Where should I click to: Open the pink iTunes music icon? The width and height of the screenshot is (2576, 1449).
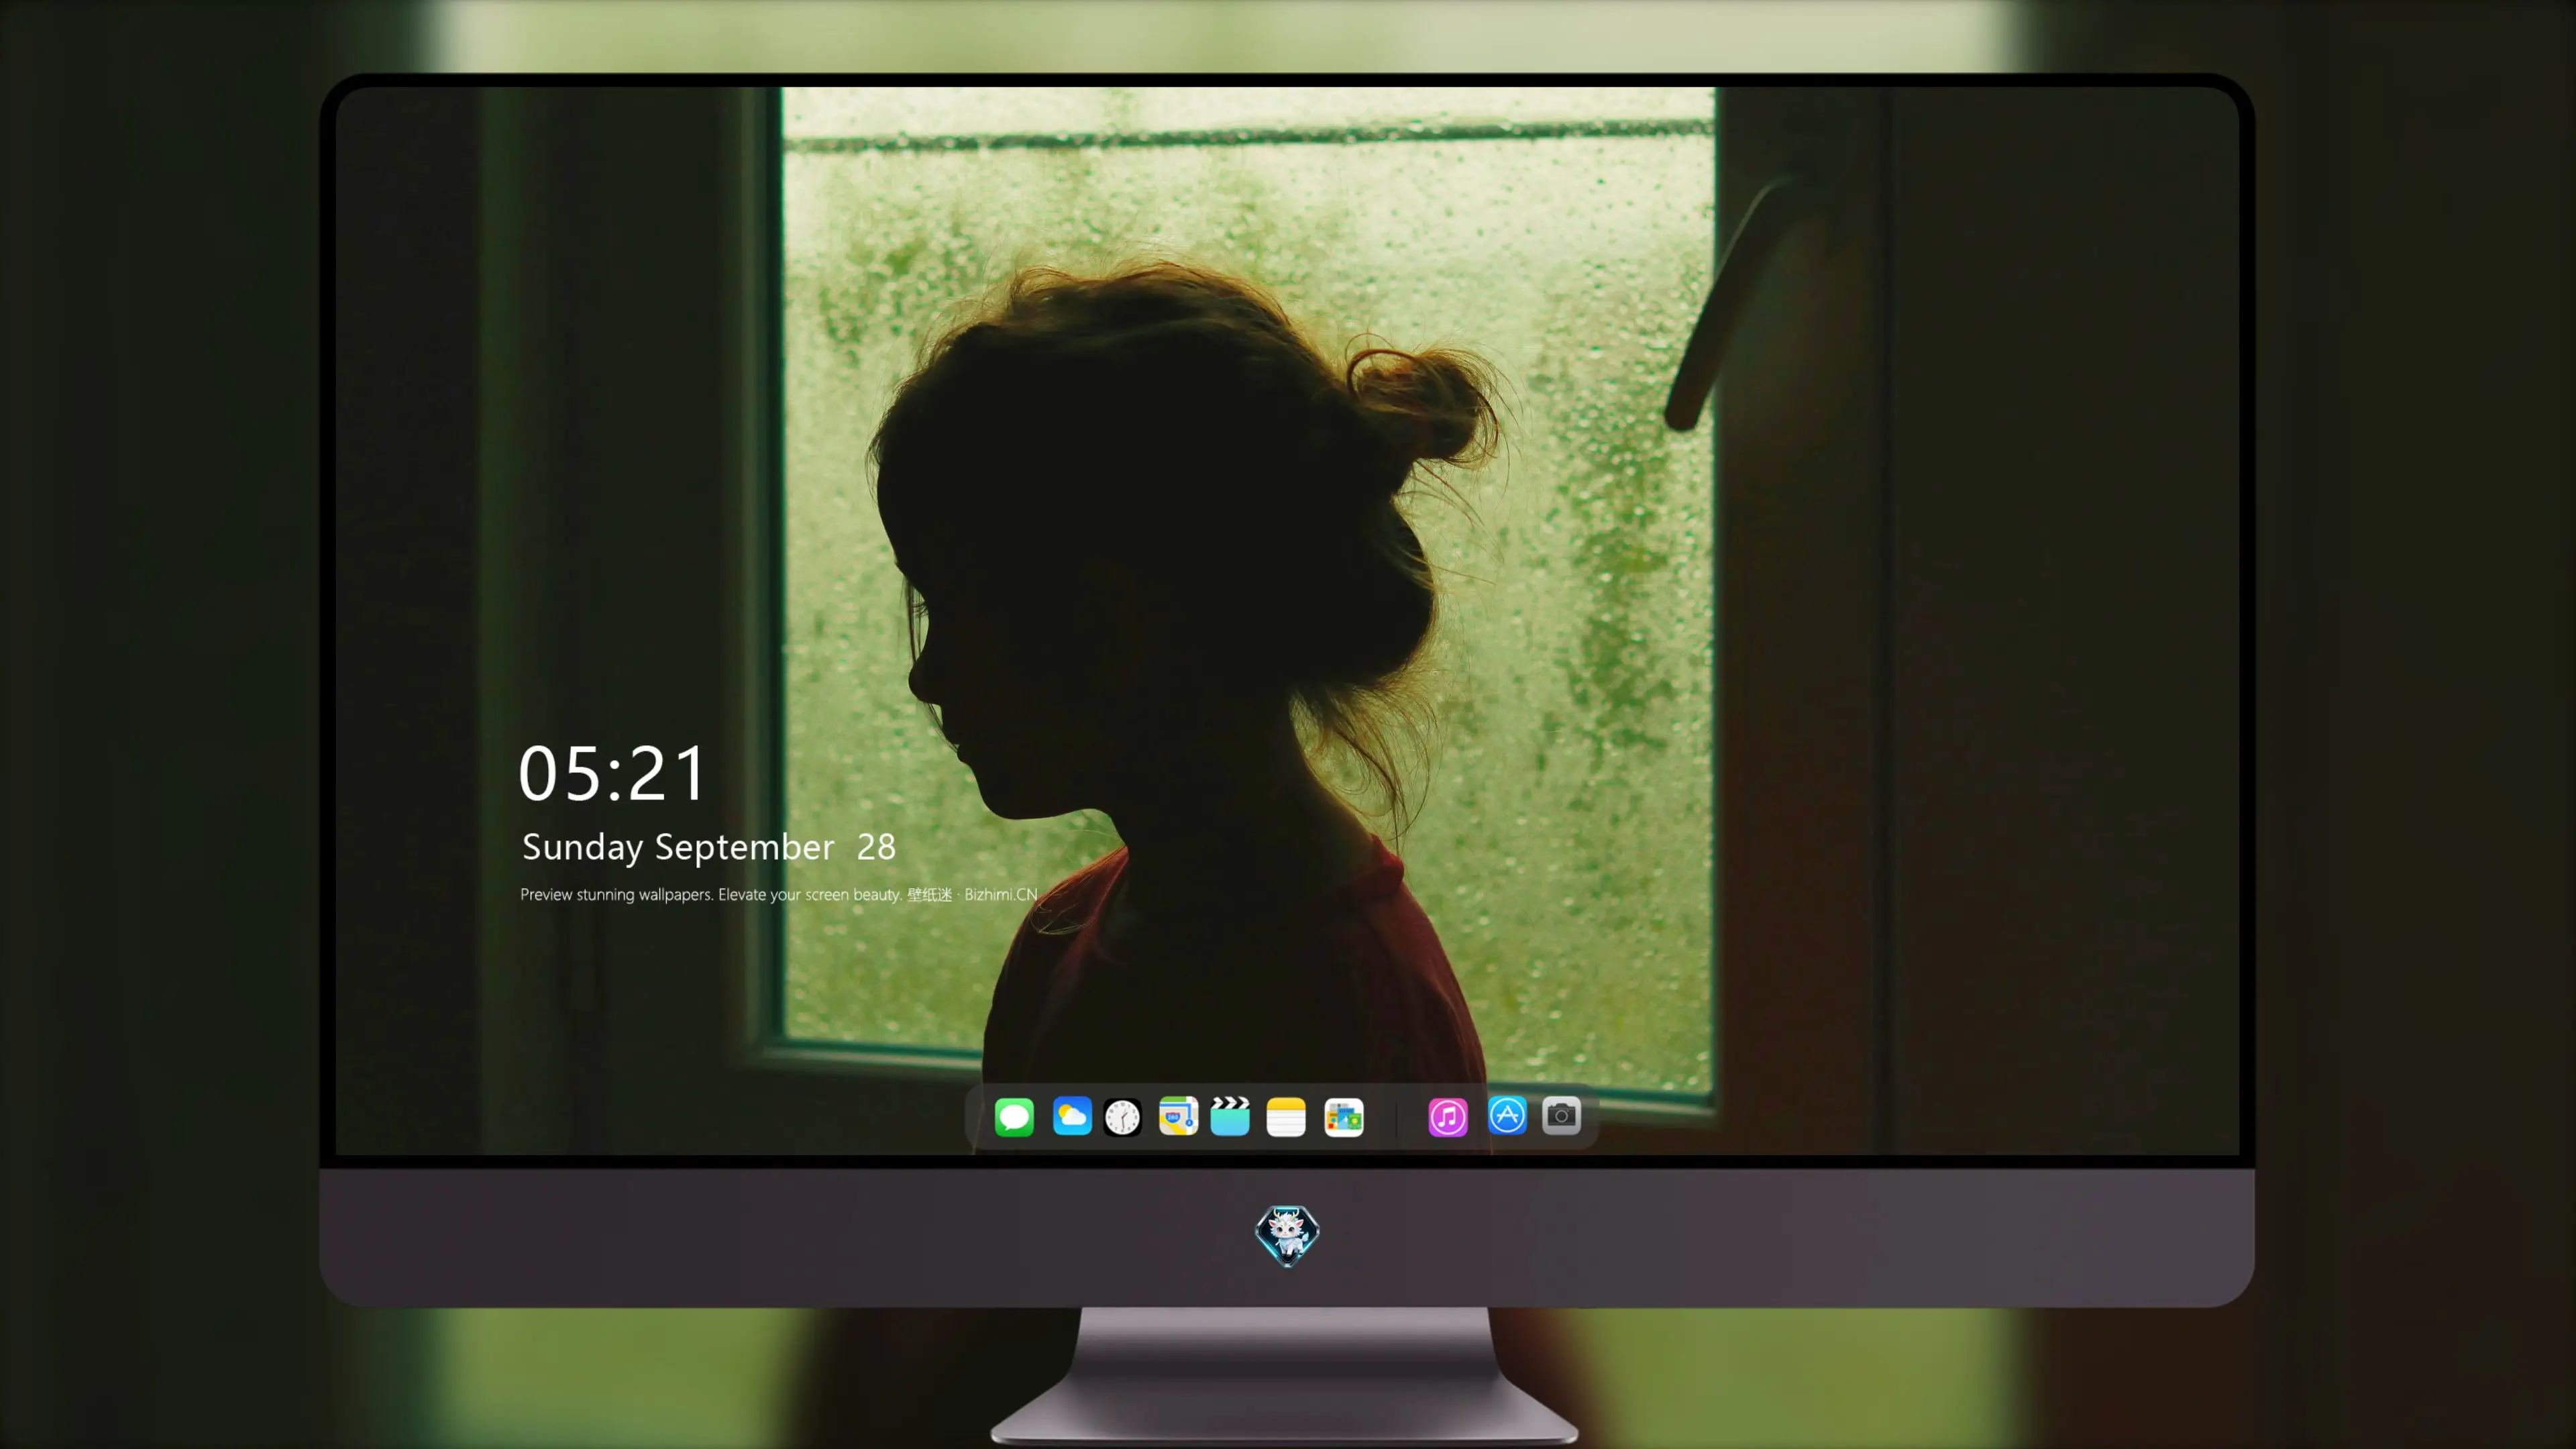1448,1117
